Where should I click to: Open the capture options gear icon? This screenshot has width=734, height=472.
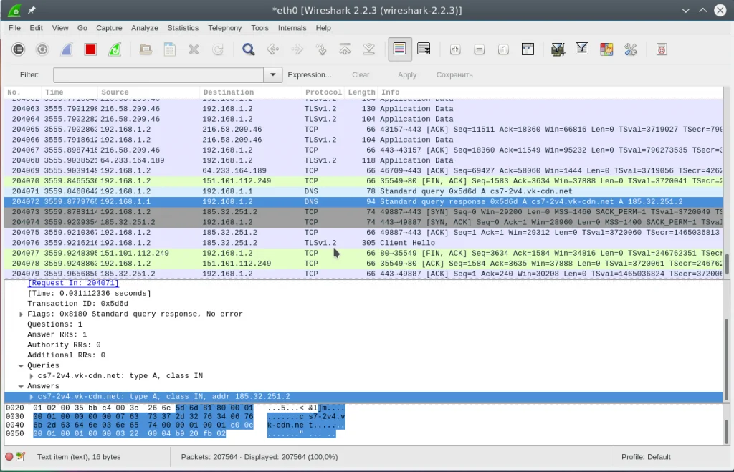pos(42,49)
